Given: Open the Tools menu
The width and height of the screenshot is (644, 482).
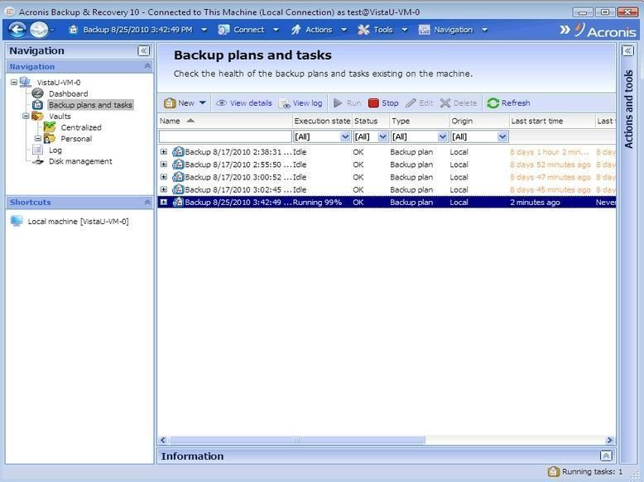Looking at the screenshot, I should pos(382,30).
